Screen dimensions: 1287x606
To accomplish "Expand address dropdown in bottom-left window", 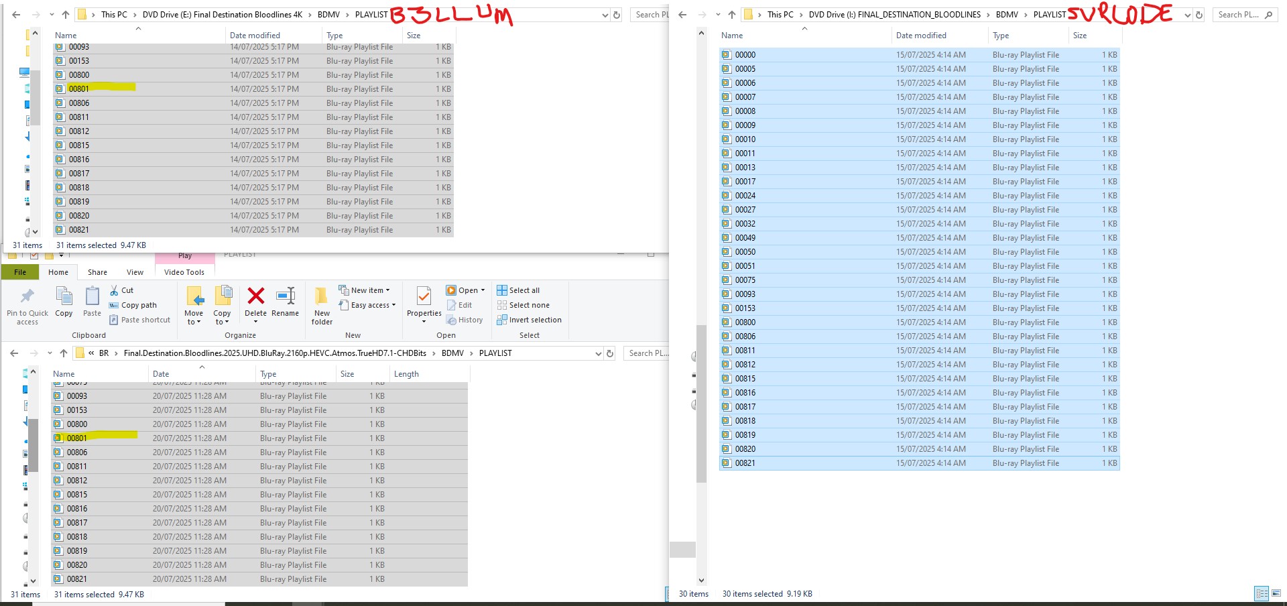I will [x=599, y=353].
